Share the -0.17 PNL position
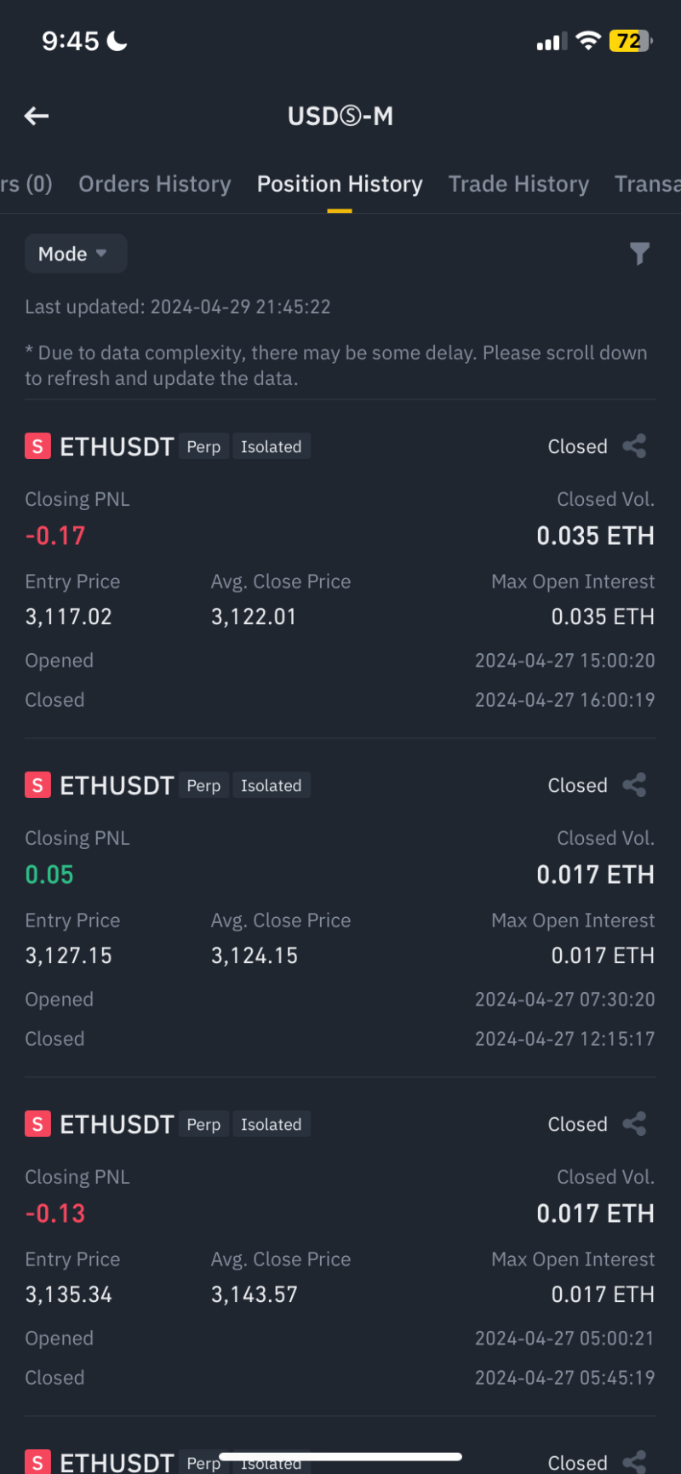681x1474 pixels. point(635,446)
